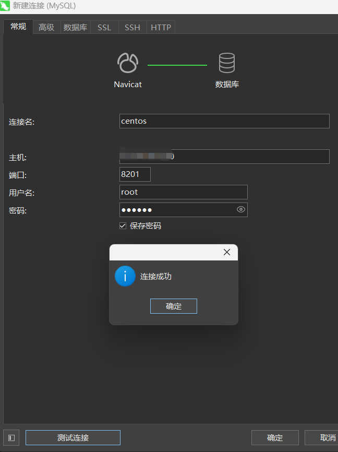Click the blue info icon in dialog
Image resolution: width=338 pixels, height=452 pixels.
[x=125, y=276]
